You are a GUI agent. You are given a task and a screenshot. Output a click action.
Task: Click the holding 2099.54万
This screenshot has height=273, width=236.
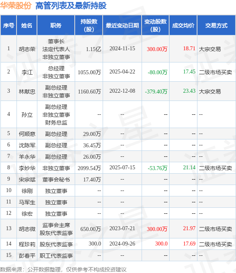pos(89,168)
